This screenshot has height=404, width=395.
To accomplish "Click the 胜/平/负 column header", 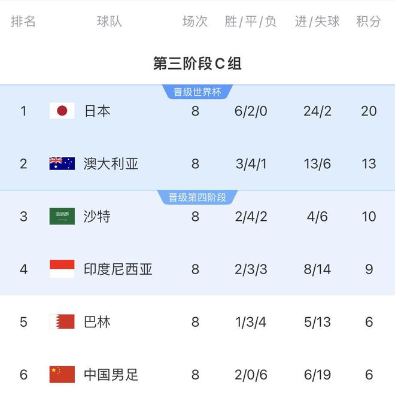I will (x=251, y=22).
